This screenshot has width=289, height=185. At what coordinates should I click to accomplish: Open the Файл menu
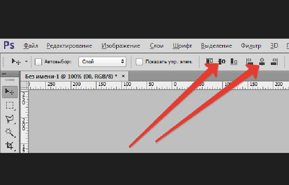(x=31, y=46)
